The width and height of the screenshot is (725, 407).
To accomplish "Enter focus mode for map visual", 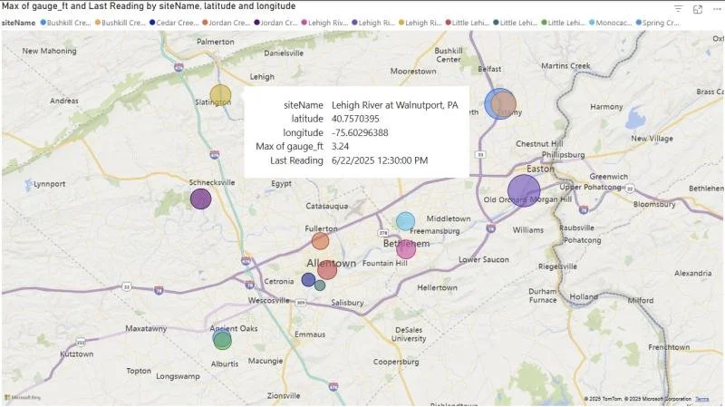I will [698, 9].
